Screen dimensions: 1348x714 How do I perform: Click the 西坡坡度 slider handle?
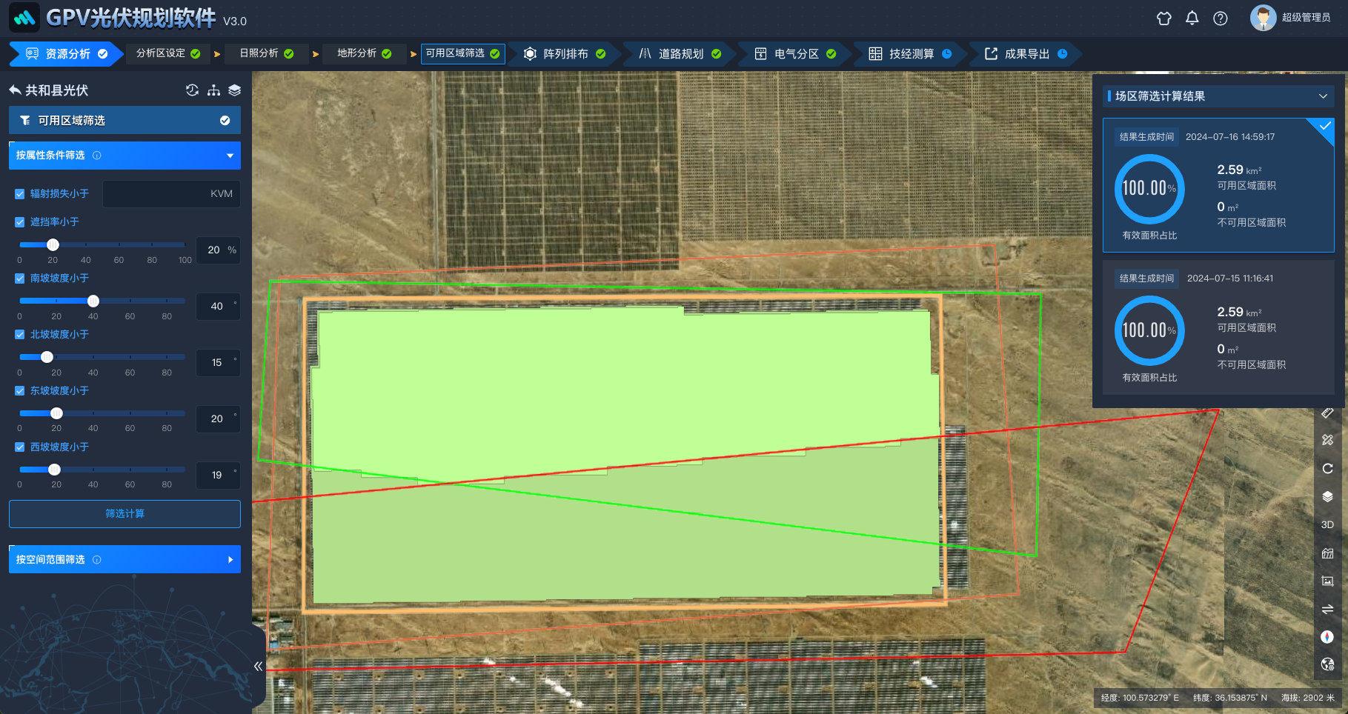pos(54,470)
